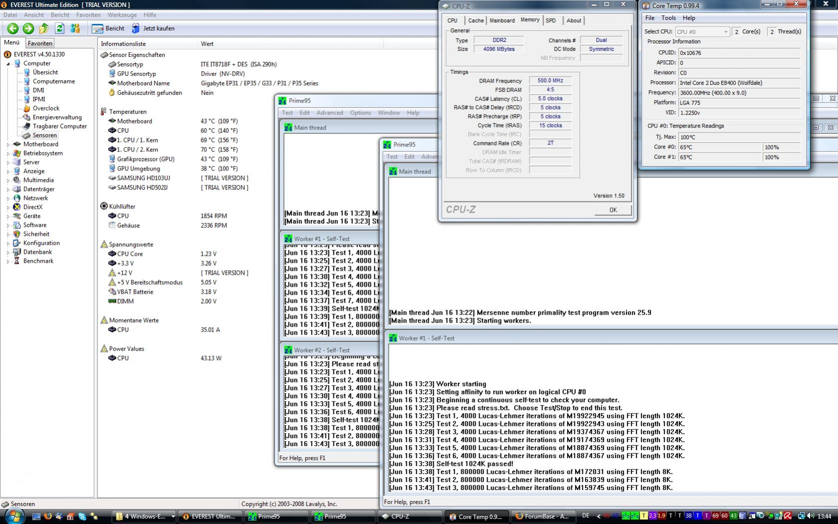Screen dimensions: 838x524
Task: Open the EVEREST Hilfe menu
Action: [150, 15]
